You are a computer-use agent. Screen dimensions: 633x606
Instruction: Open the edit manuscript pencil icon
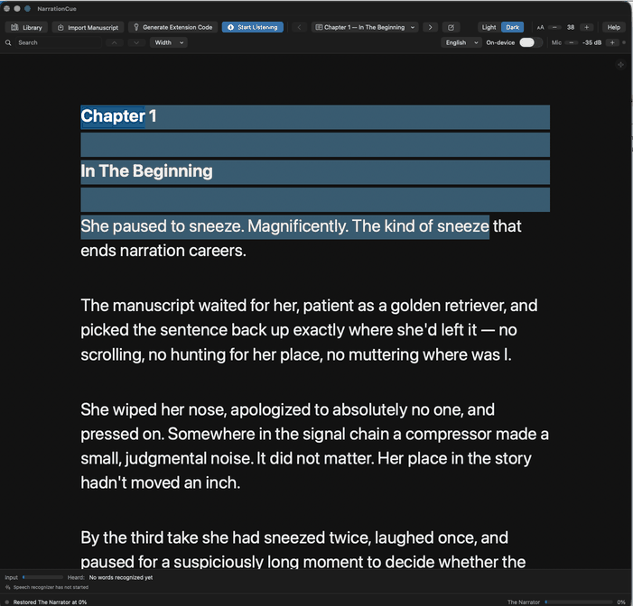click(x=451, y=27)
